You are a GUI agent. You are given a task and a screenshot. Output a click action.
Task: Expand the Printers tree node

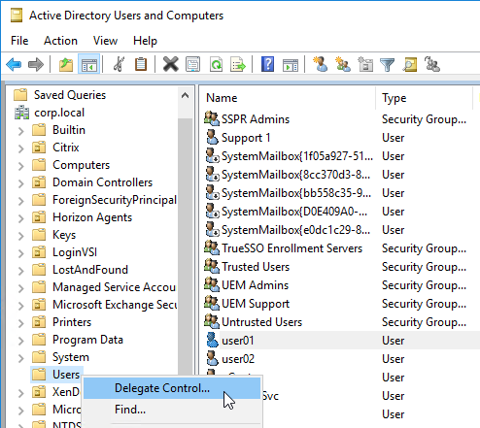[x=20, y=323]
